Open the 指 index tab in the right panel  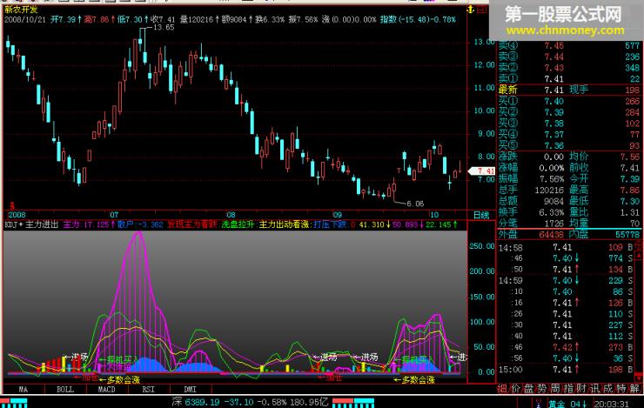[x=568, y=388]
